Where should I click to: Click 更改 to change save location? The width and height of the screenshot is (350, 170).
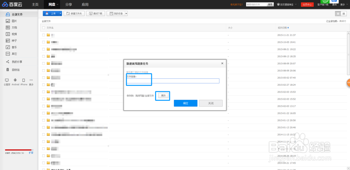tap(163, 95)
